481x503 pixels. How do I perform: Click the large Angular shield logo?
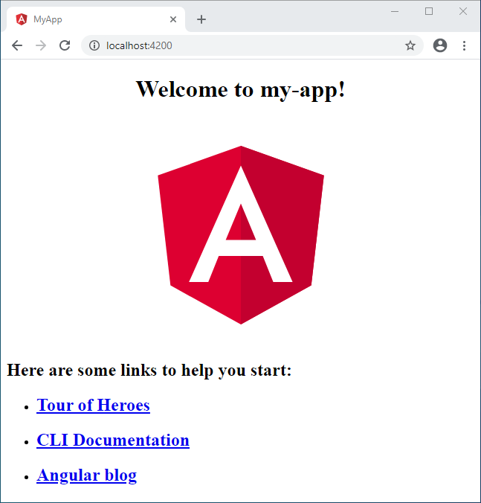[241, 235]
